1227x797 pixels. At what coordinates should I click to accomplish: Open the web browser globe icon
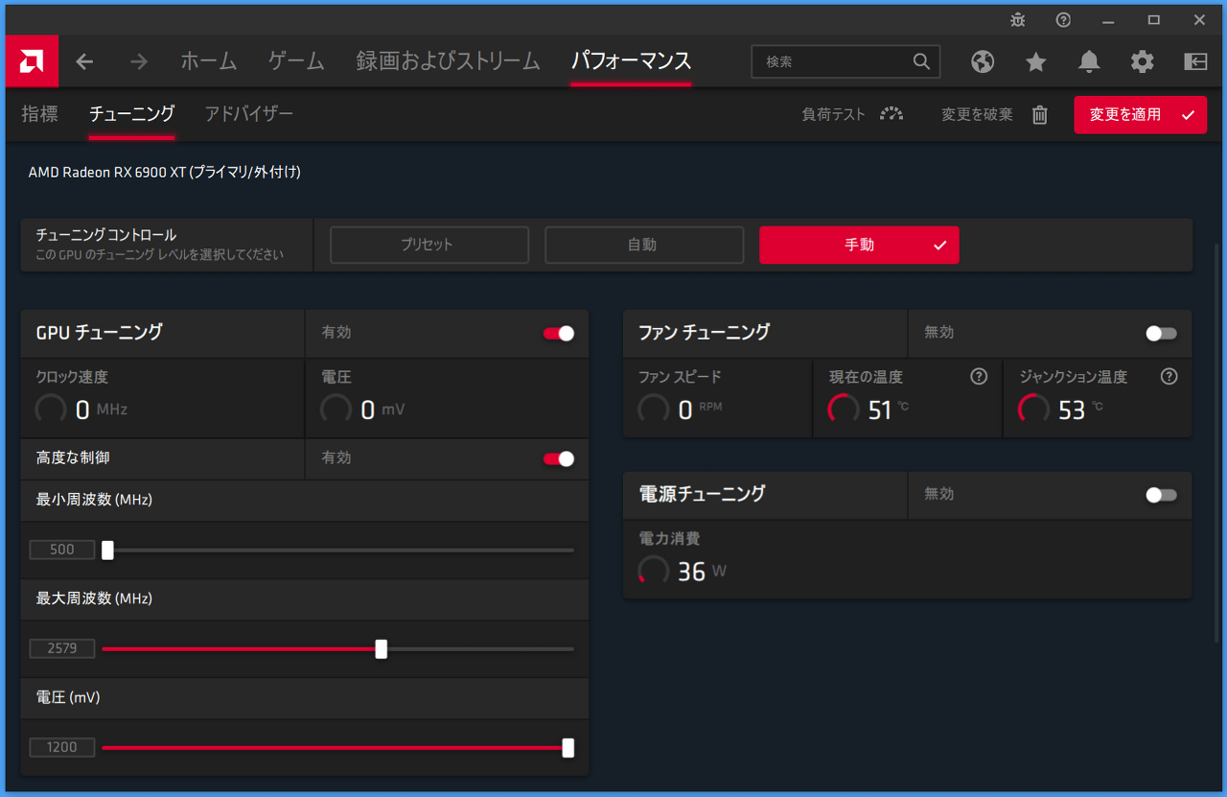tap(983, 61)
